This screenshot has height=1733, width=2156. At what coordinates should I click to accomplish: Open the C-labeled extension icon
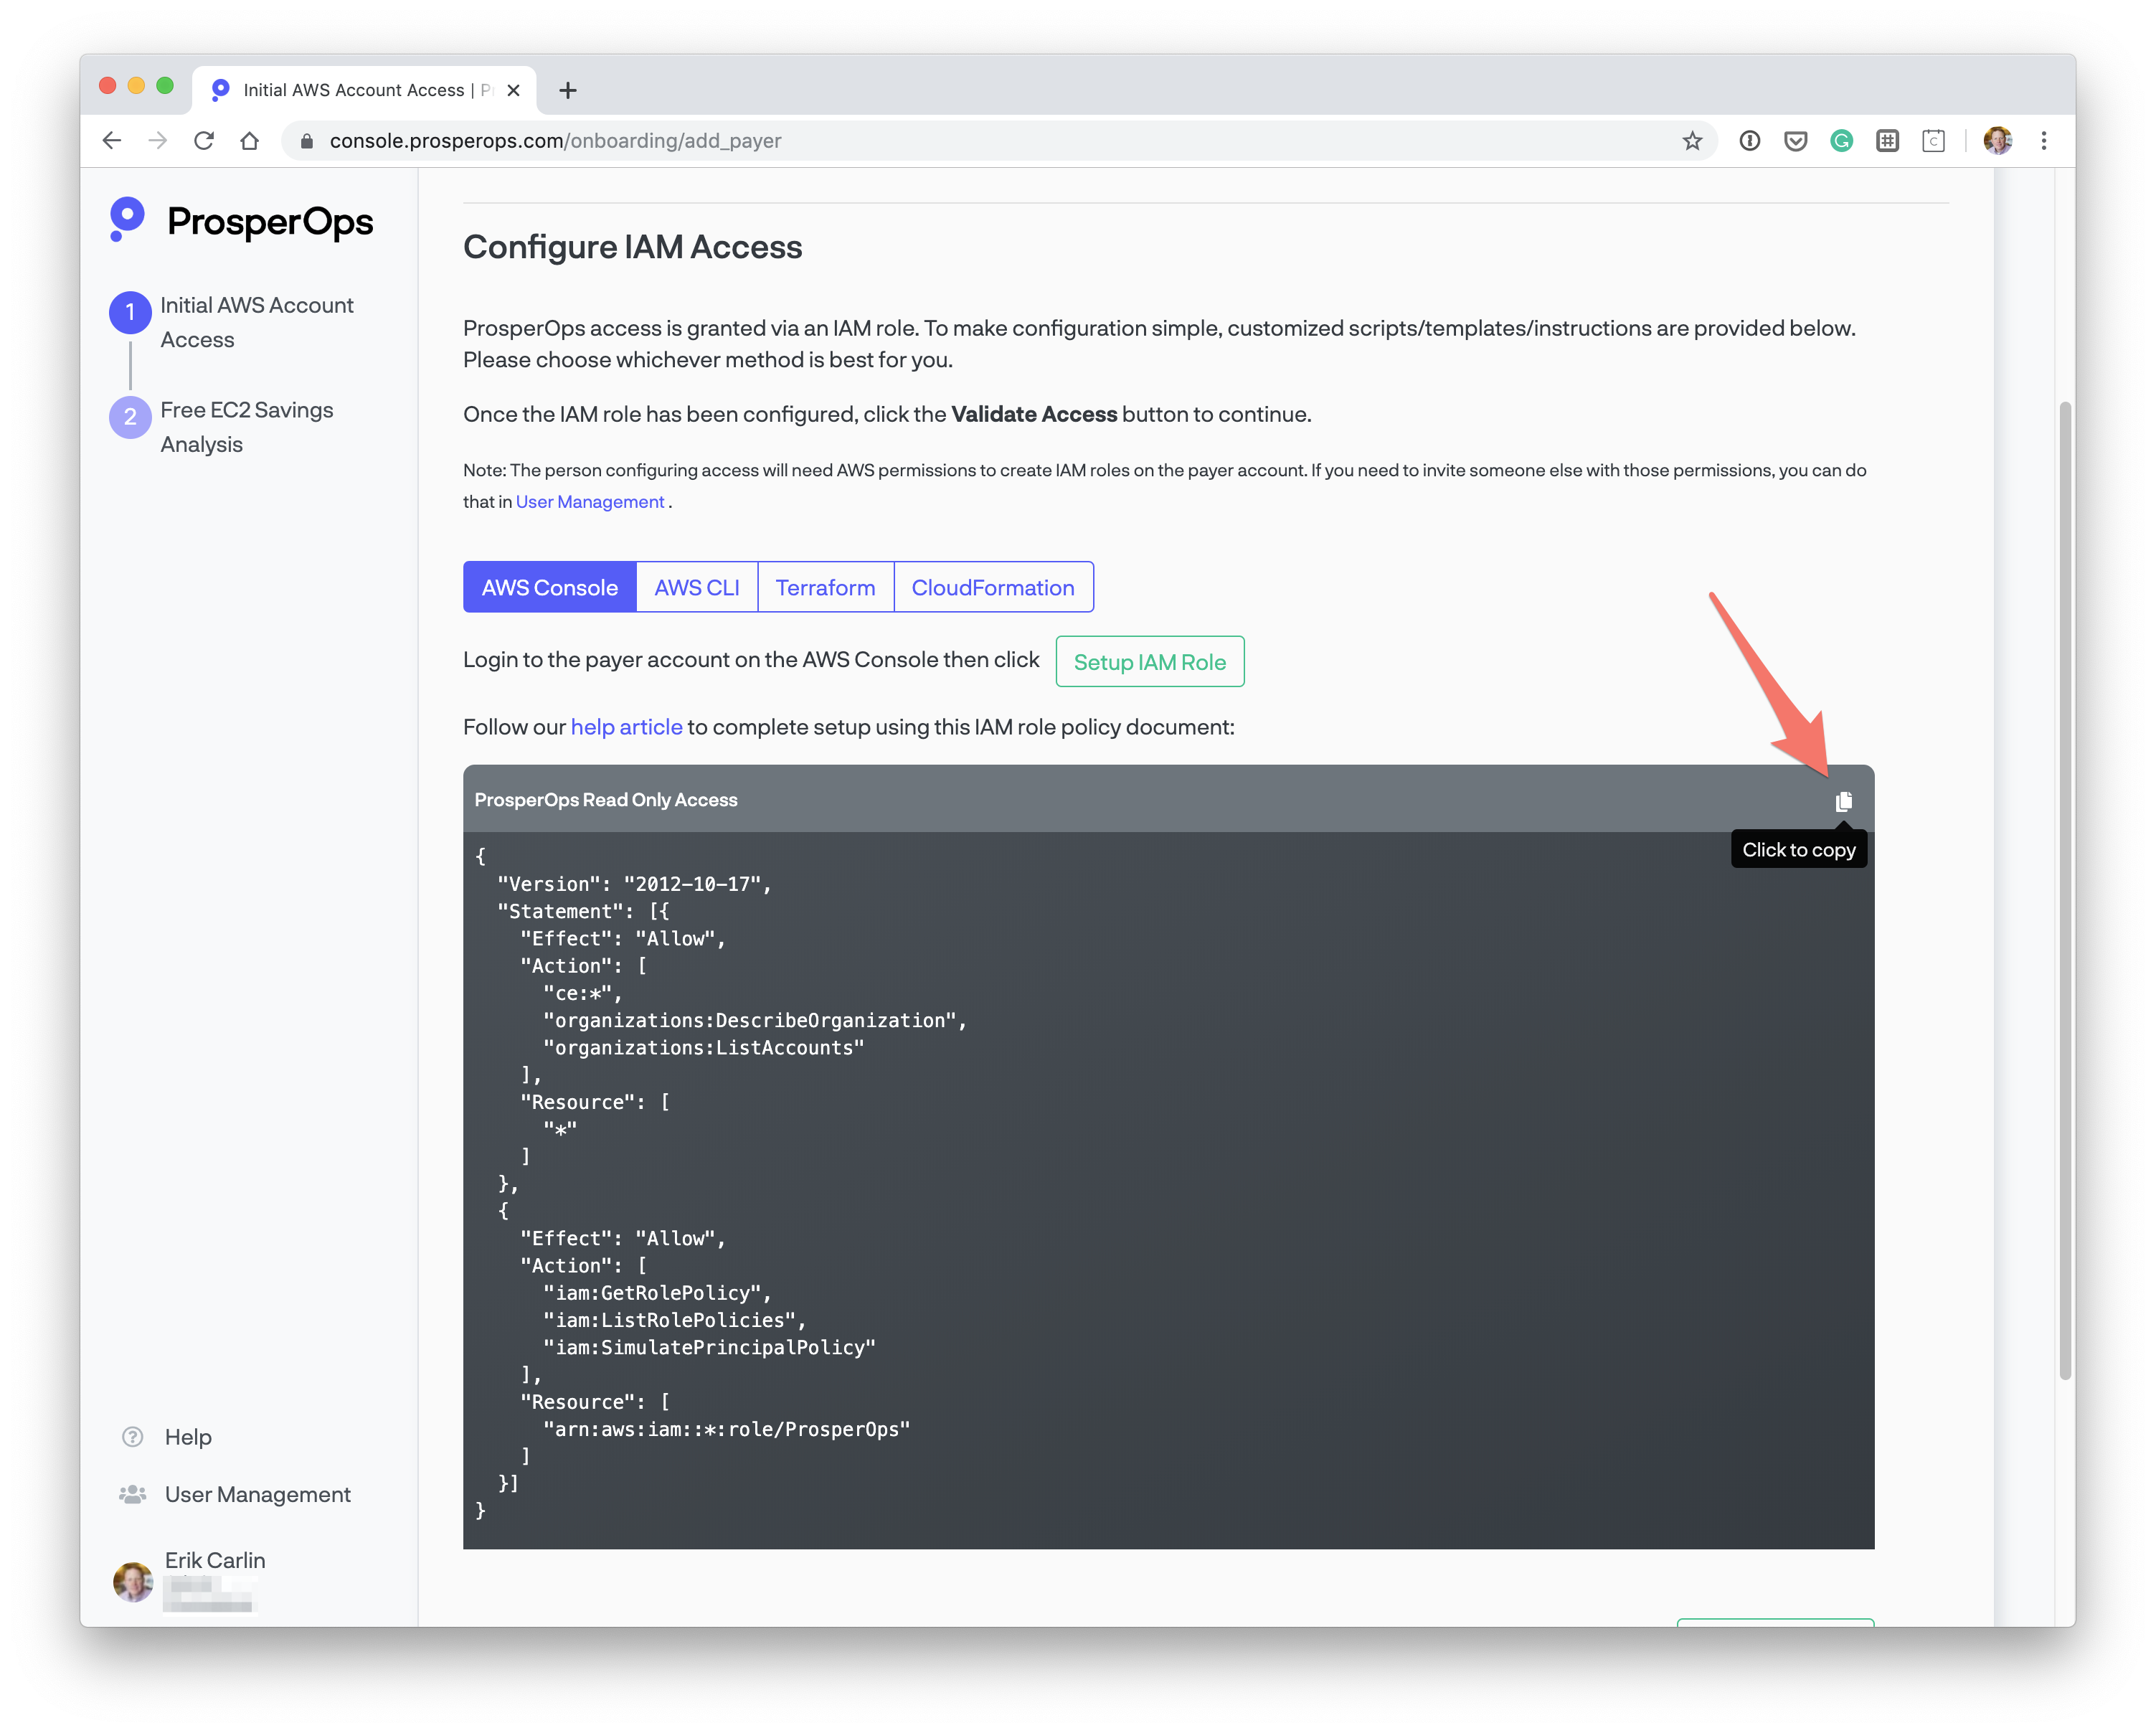point(1934,141)
